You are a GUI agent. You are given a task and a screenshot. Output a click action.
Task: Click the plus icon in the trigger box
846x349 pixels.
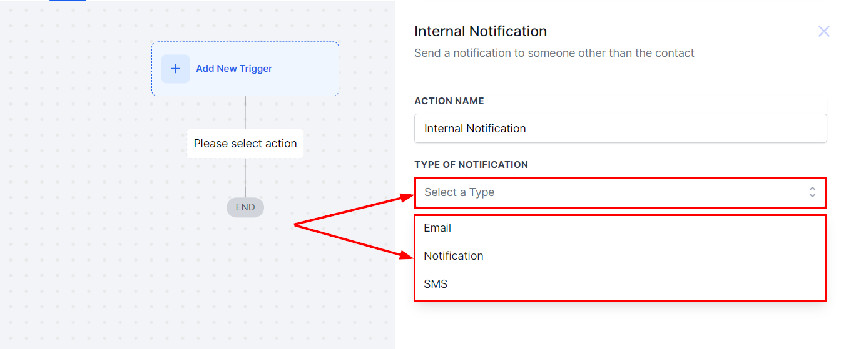[x=175, y=69]
